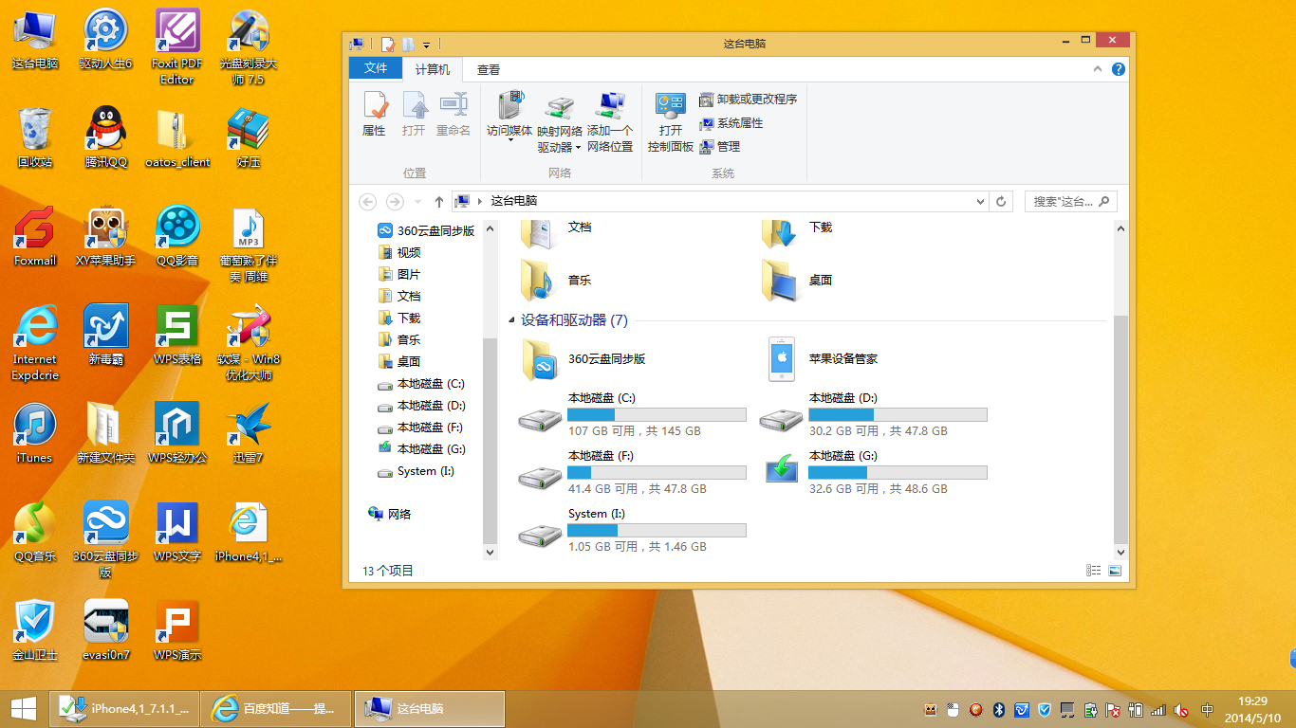Click the 这台电脑 breadcrumb chevron
Viewport: 1296px width, 728px height.
click(480, 202)
